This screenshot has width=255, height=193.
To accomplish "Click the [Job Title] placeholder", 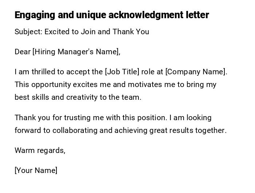I will (122, 72).
